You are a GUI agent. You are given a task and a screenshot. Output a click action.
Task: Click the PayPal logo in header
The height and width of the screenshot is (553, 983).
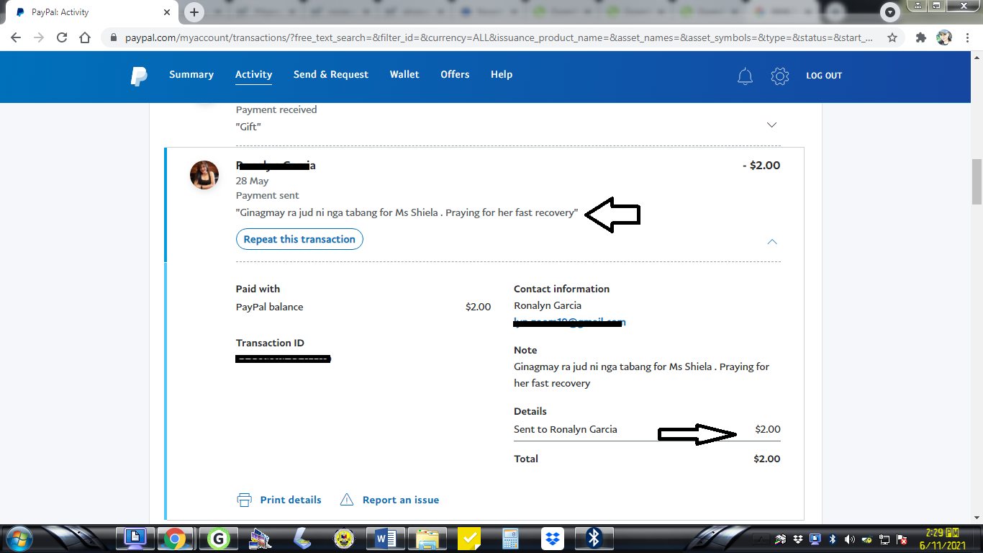139,76
